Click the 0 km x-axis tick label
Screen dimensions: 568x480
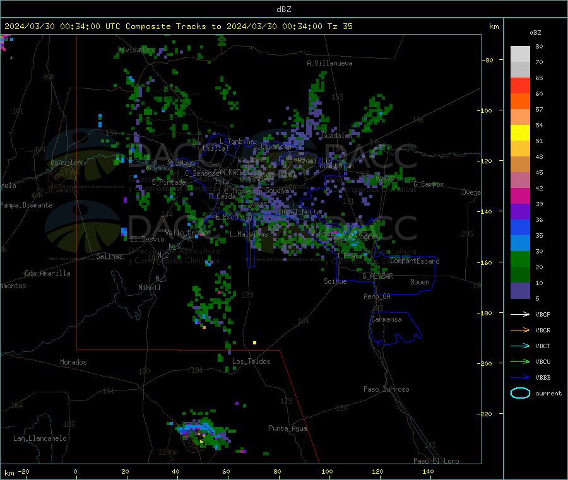75,471
